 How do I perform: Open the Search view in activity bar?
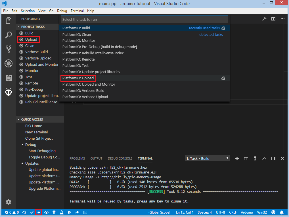point(9,35)
